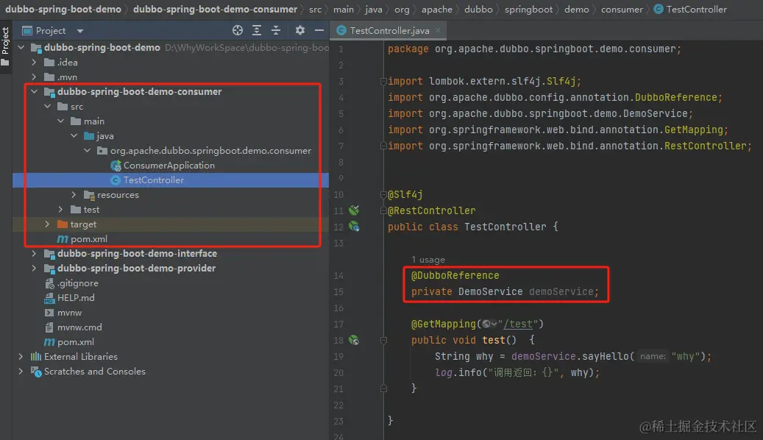This screenshot has height=440, width=763.
Task: Collapse the org.apache.dubbo.springboot.demo.consumer package
Action: (x=87, y=150)
